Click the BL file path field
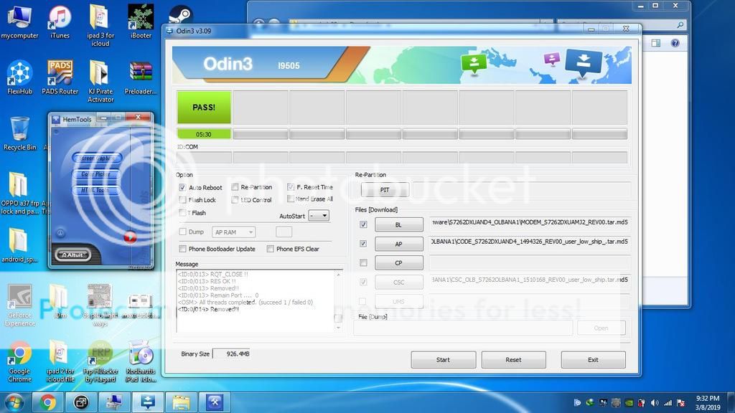The image size is (735, 413). pos(529,223)
